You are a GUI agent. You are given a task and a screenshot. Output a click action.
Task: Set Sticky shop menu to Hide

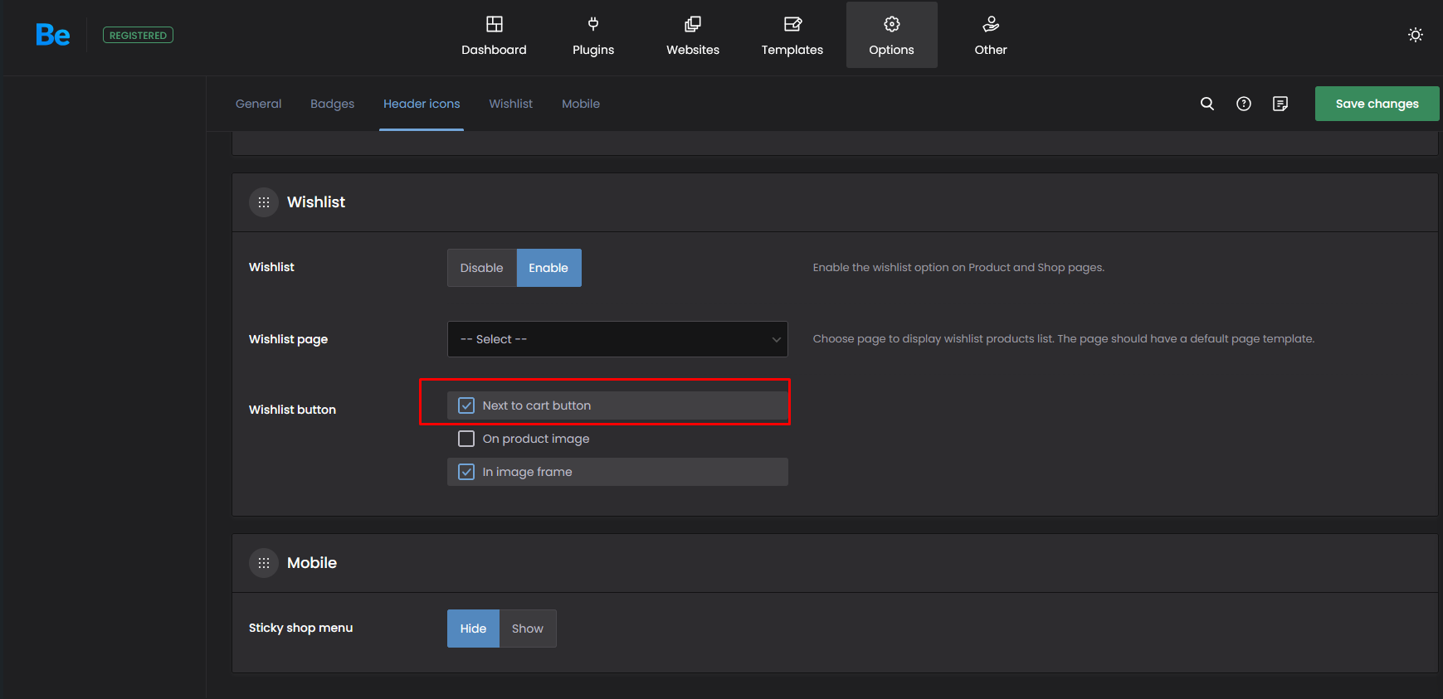click(473, 629)
